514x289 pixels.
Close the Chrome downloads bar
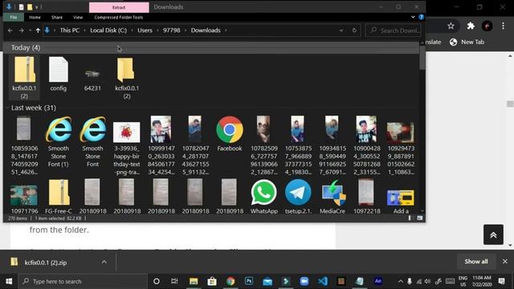coord(505,262)
